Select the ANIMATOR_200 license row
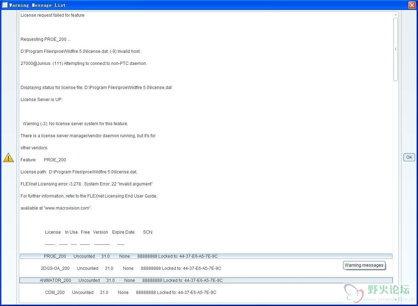Image resolution: width=418 pixels, height=306 pixels. point(206,280)
